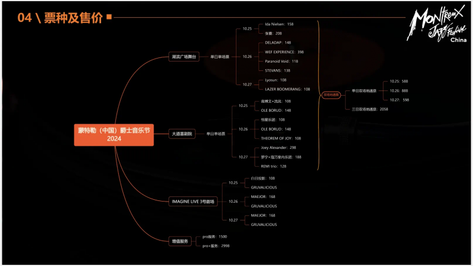Click the LAZER BOOMERANG: 108 entry
This screenshot has width=473, height=266.
click(x=287, y=89)
